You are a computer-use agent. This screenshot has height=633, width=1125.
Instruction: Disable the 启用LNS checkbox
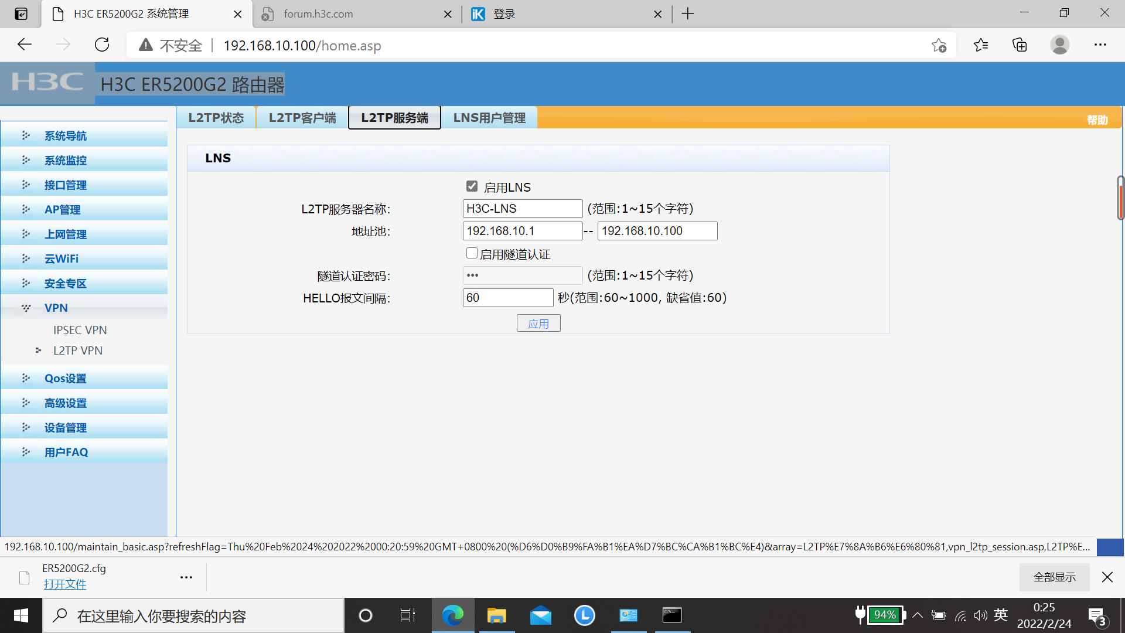472,186
